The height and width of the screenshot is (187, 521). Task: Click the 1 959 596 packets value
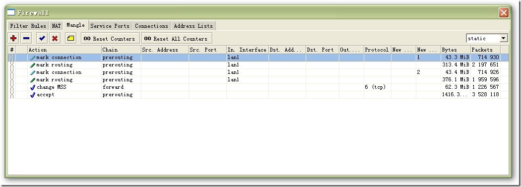click(485, 80)
